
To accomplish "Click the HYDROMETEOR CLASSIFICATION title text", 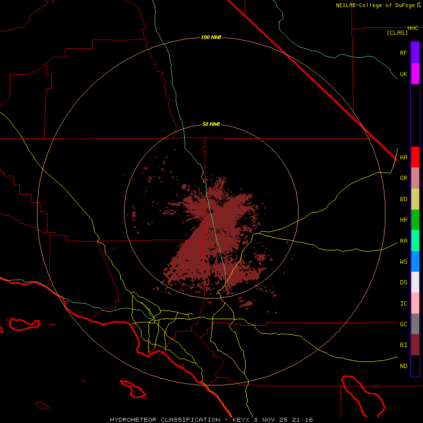I will [165, 420].
